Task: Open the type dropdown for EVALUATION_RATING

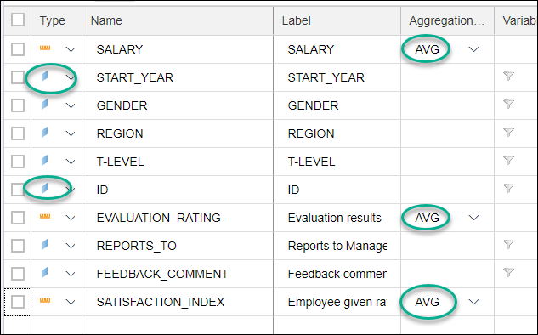Action: coord(71,218)
